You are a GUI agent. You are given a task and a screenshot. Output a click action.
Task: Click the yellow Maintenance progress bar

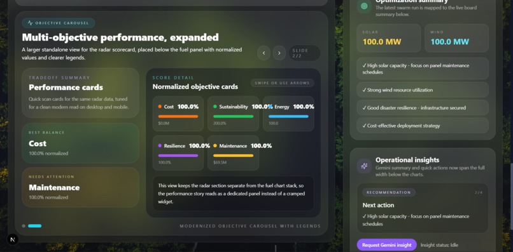click(x=234, y=156)
